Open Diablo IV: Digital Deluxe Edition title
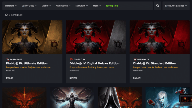The width and height of the screenshot is (192, 108). pyautogui.click(x=94, y=63)
